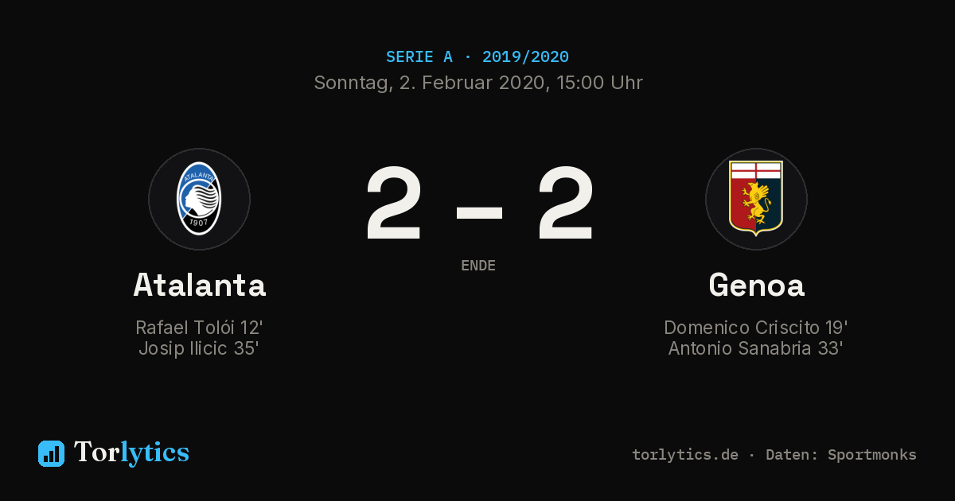The height and width of the screenshot is (501, 955).
Task: Select the Atalanta team name
Action: 200,285
